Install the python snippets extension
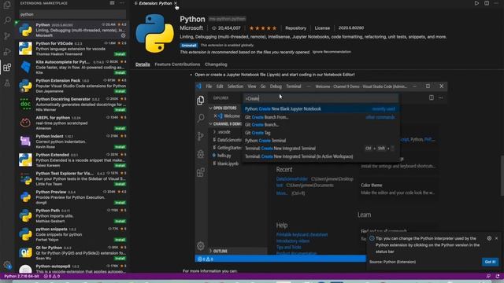Screen dimensions: 504x283 120,240
